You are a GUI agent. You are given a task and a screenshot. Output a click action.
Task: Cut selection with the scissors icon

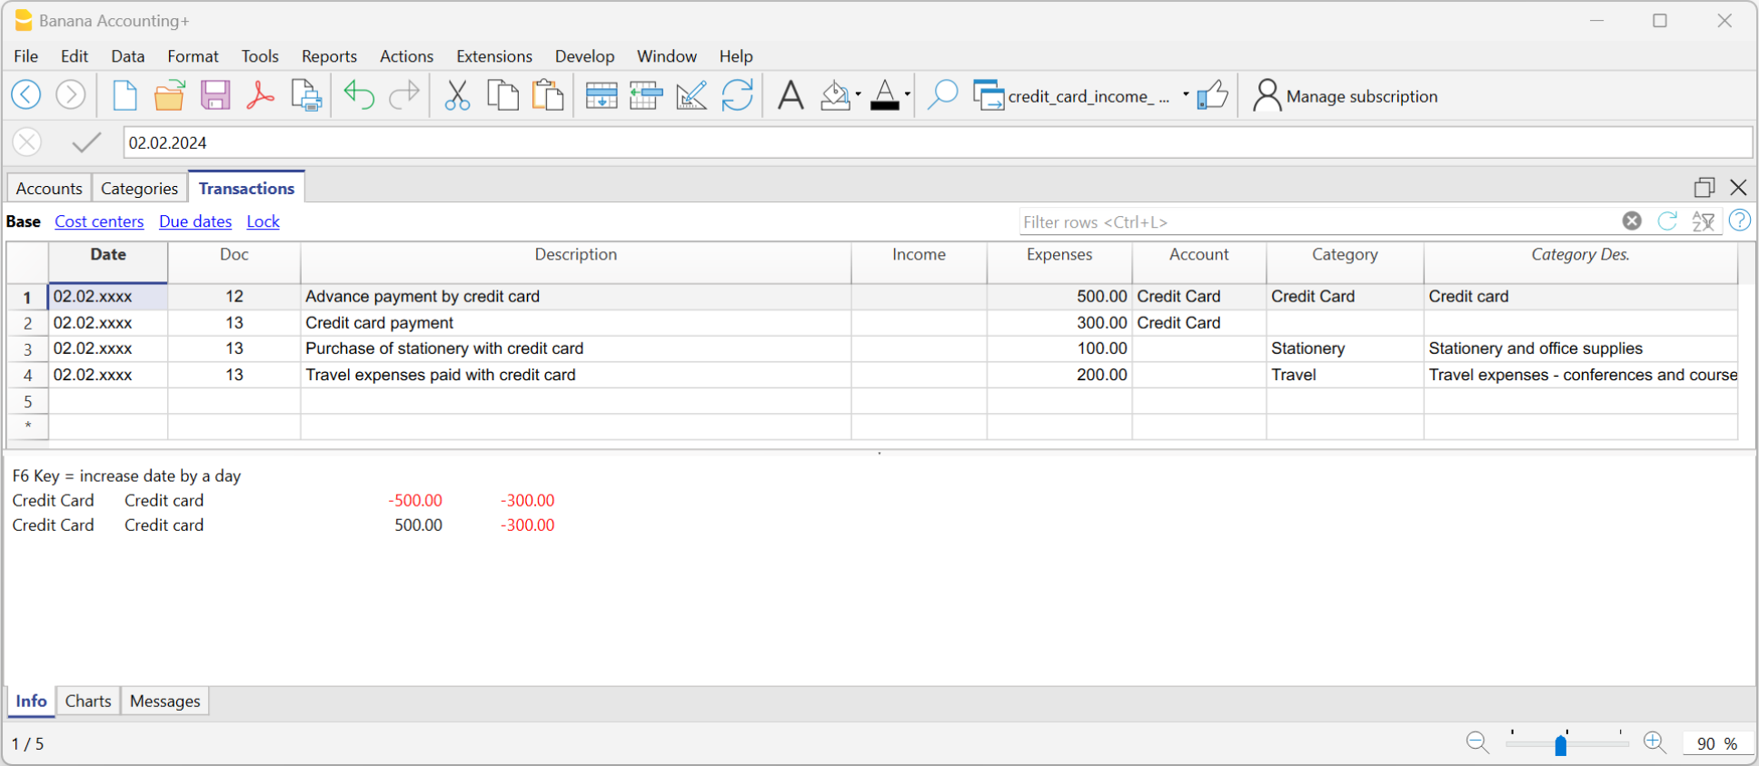(x=457, y=95)
